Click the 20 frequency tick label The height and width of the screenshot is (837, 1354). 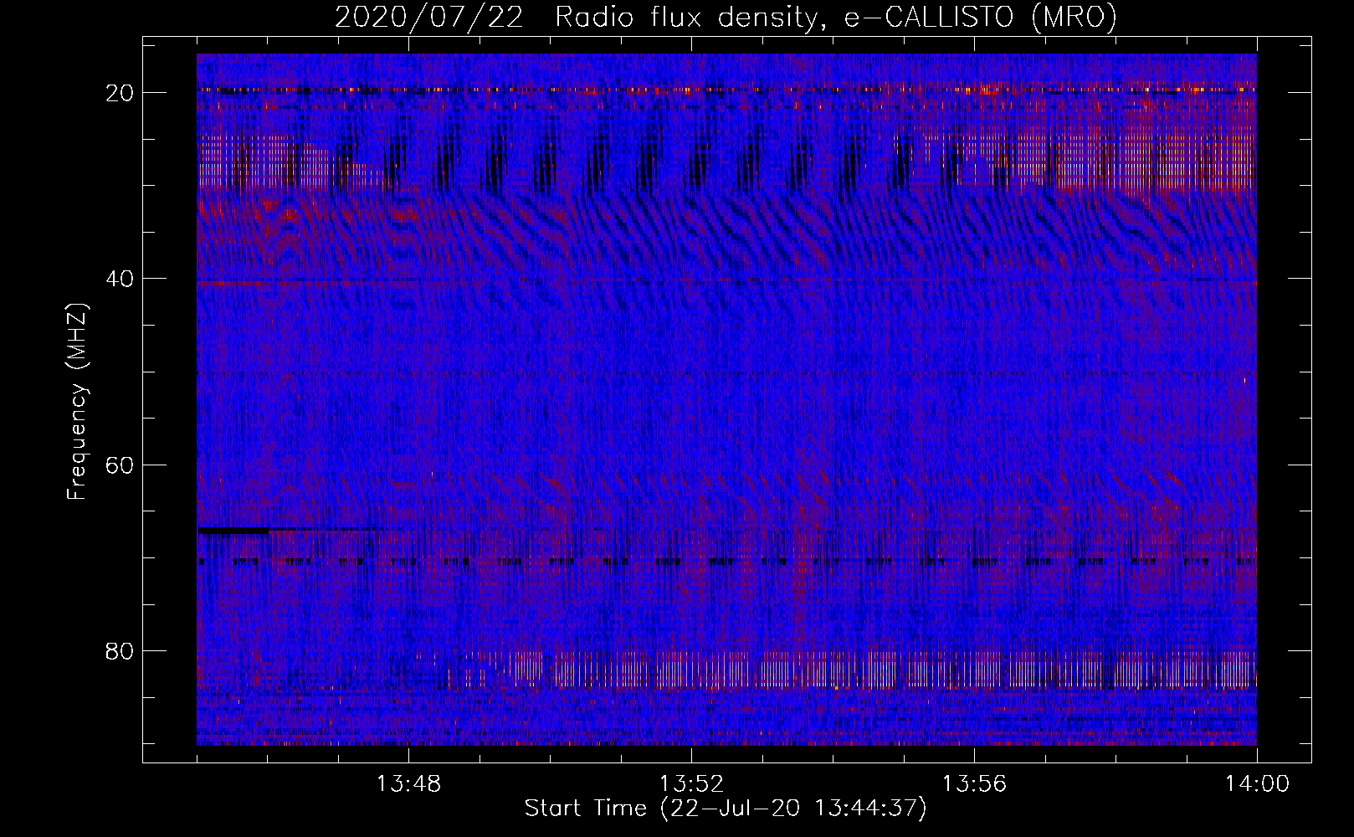coord(121,92)
